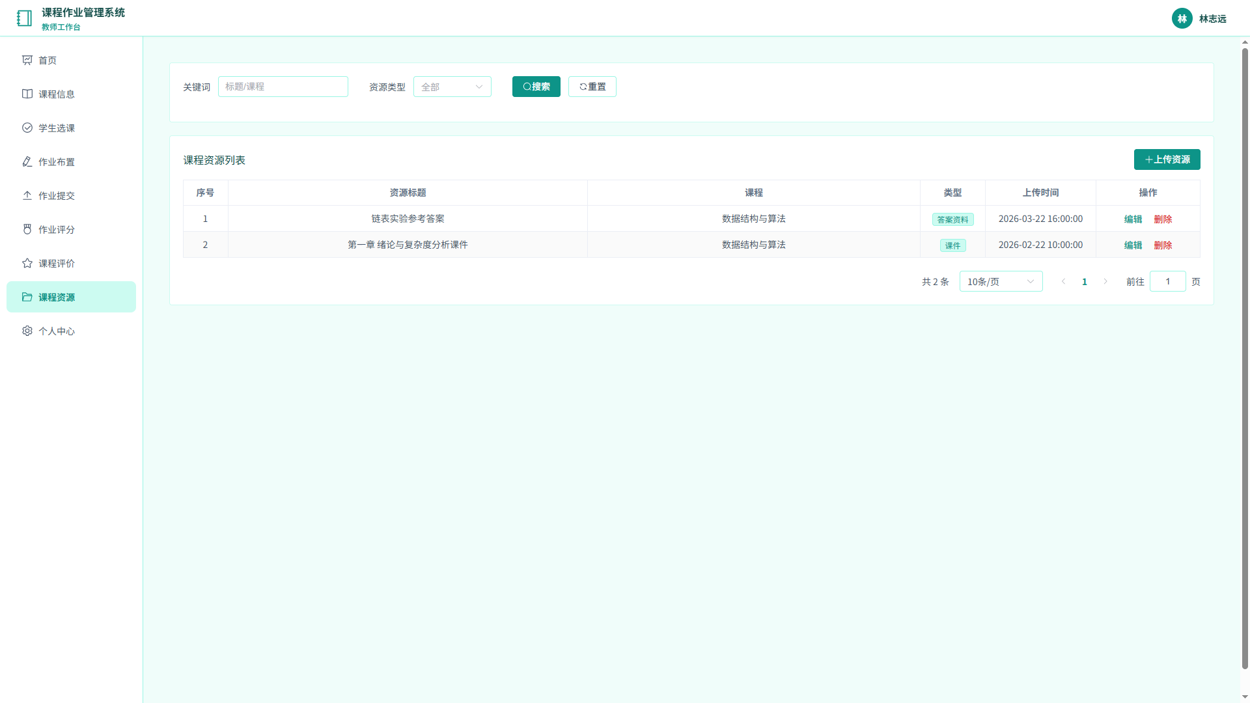Click the 答案资料 type tag
The width and height of the screenshot is (1250, 703).
pos(952,219)
